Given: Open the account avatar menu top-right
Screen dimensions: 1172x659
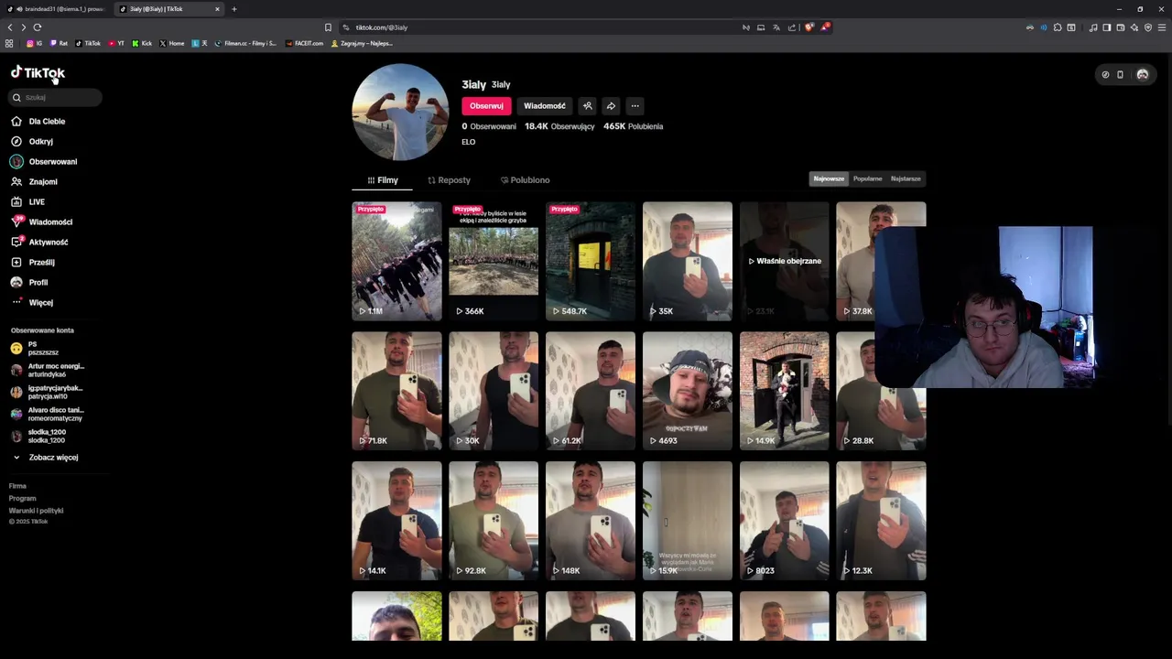Looking at the screenshot, I should (1142, 74).
